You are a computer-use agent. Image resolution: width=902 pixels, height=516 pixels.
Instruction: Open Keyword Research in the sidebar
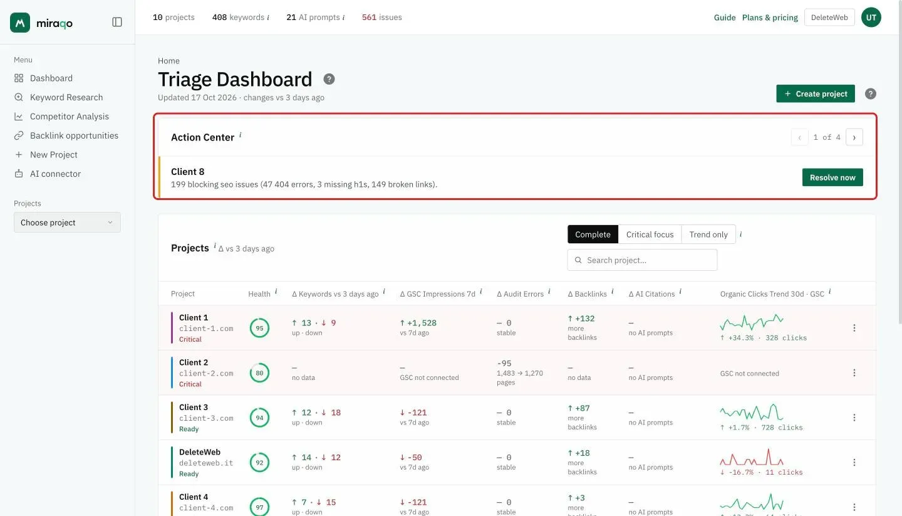[x=66, y=97]
